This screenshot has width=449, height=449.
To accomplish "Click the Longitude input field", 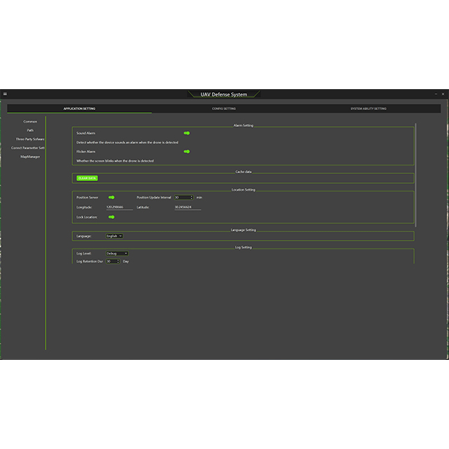I will pos(119,208).
